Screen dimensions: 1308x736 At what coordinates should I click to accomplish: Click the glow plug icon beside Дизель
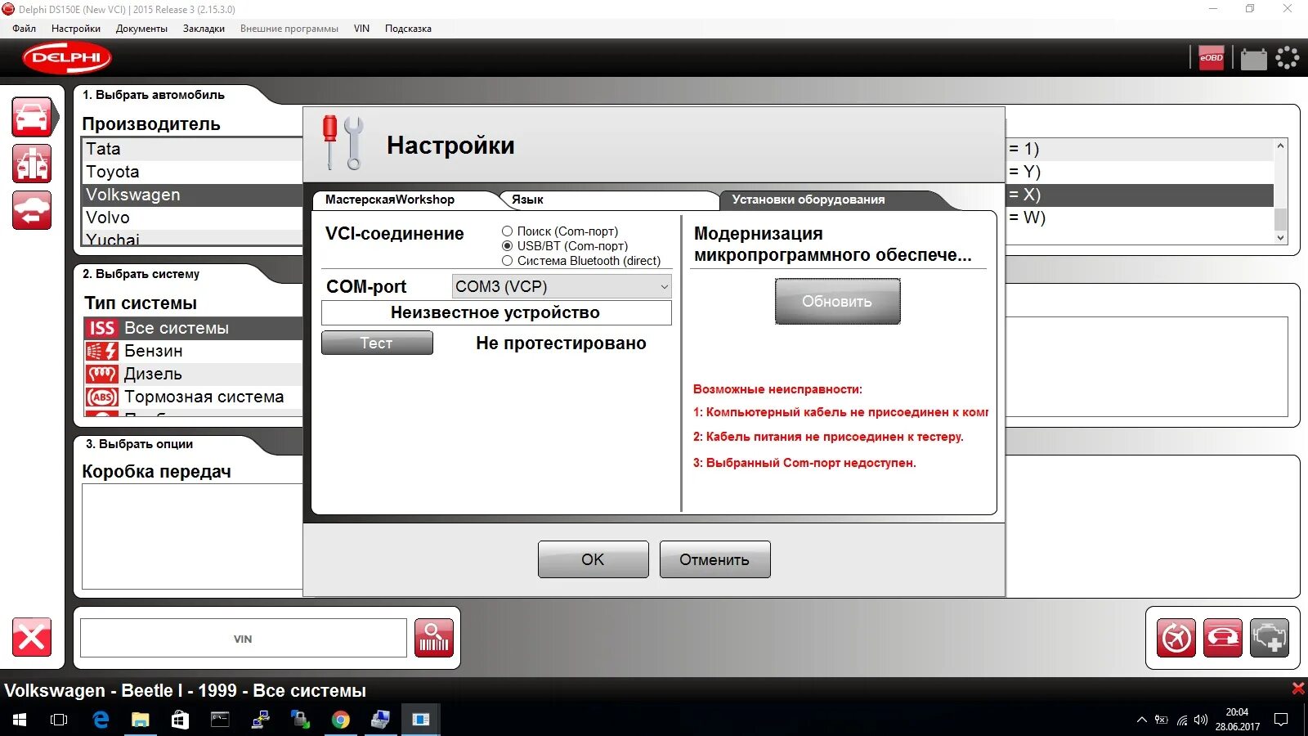click(x=102, y=374)
